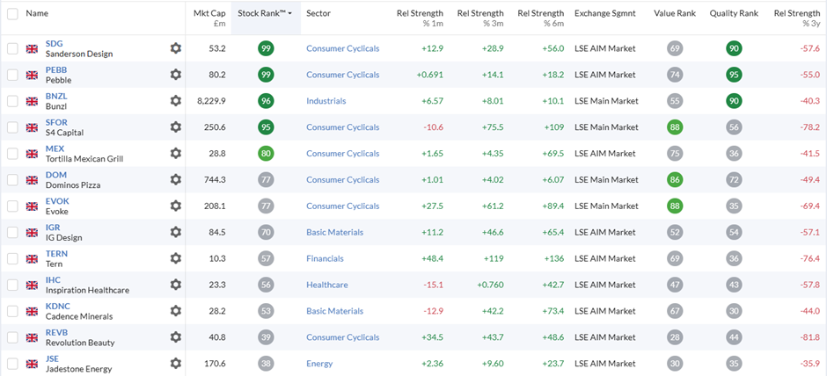The height and width of the screenshot is (376, 827).
Task: Open Financials sector link for Tern
Action: click(x=325, y=258)
